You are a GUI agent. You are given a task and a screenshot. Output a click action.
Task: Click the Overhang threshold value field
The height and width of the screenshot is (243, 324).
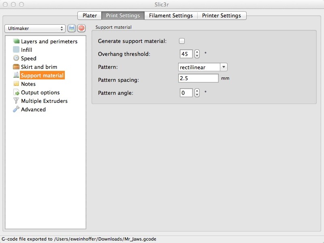click(x=186, y=54)
